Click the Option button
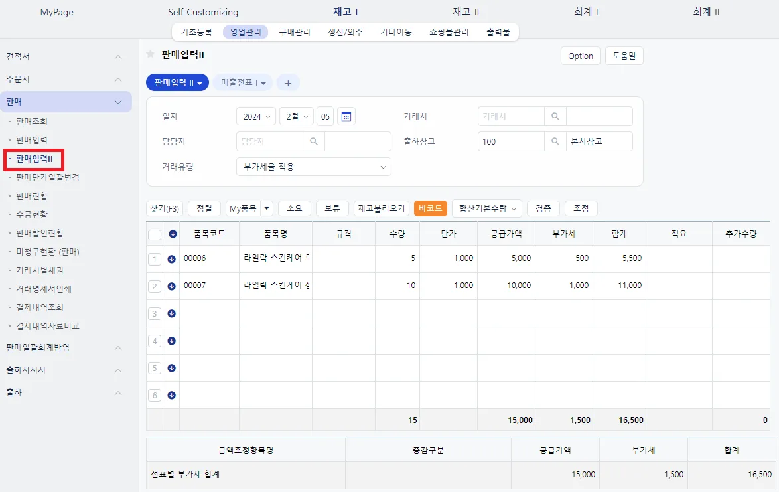Viewport: 779px width, 492px height. click(581, 56)
